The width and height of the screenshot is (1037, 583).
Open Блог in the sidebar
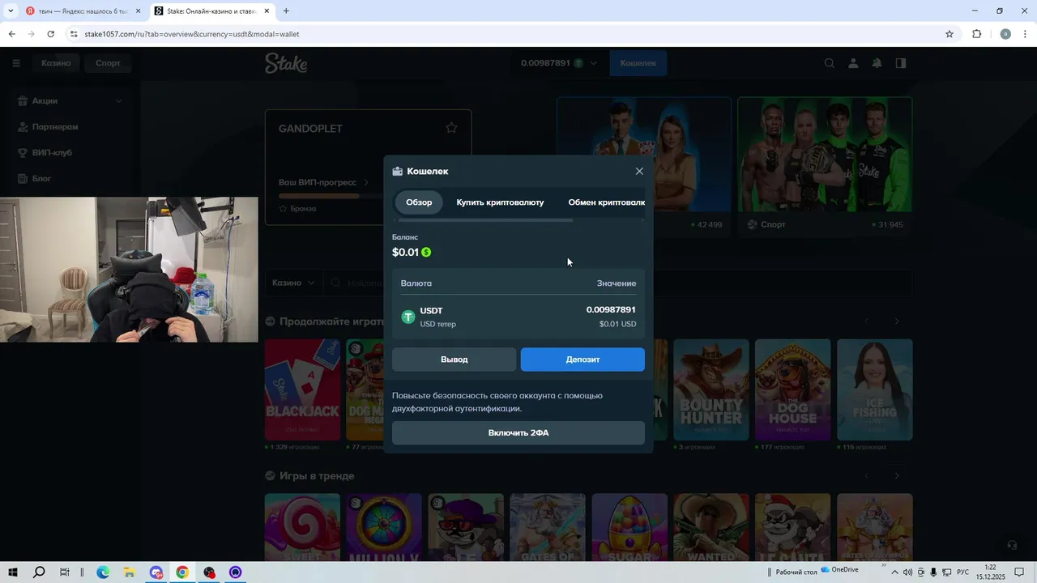click(x=41, y=179)
